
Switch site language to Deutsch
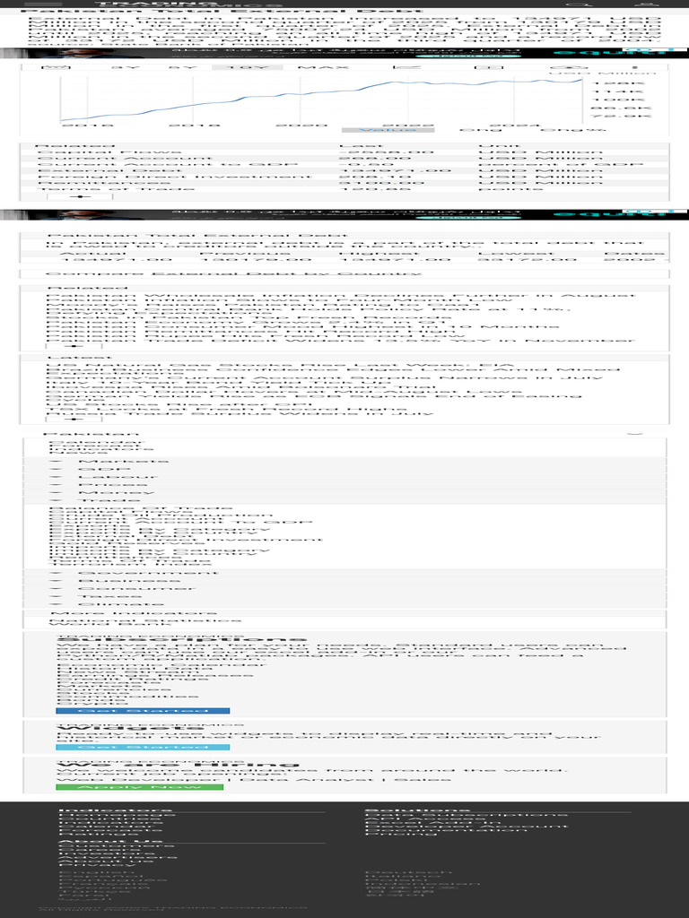coord(409,873)
